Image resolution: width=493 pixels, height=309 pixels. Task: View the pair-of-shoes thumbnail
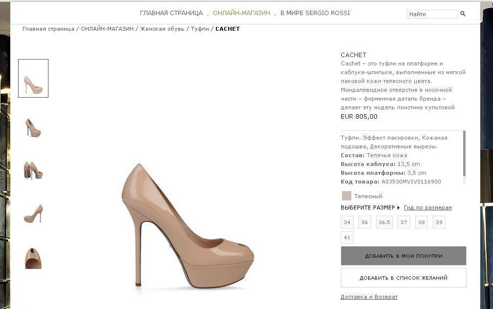[x=33, y=170]
